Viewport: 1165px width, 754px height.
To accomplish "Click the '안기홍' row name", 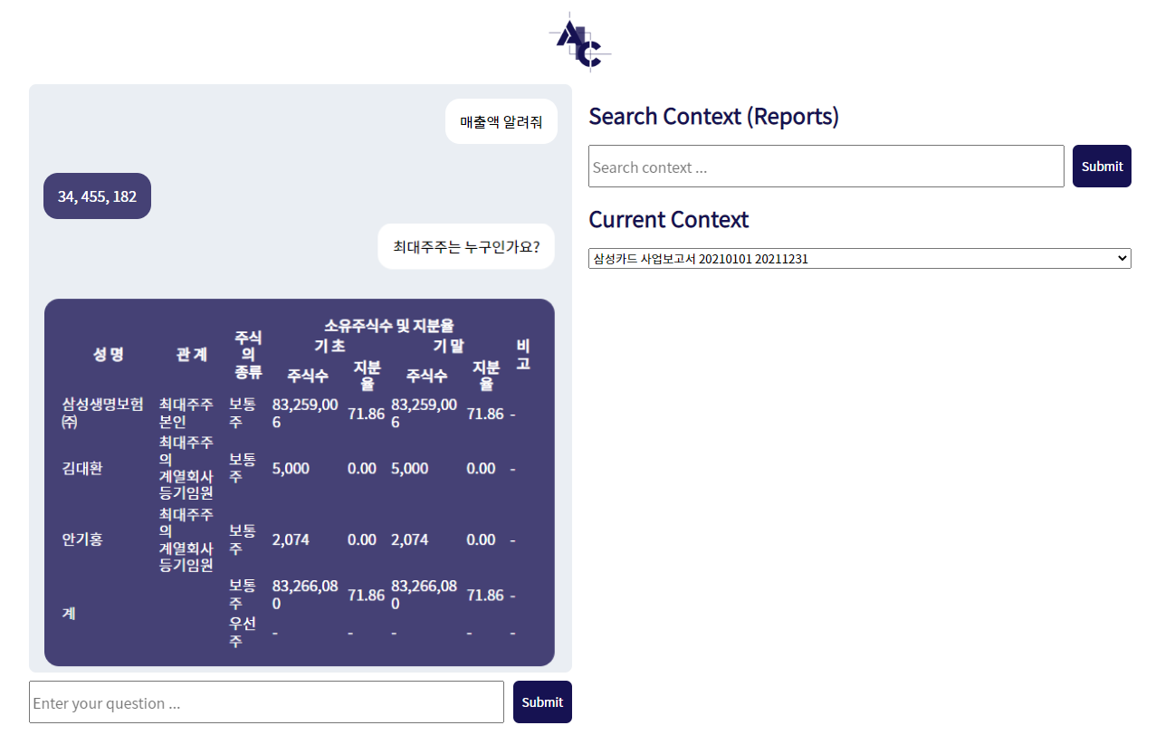I will [x=82, y=539].
